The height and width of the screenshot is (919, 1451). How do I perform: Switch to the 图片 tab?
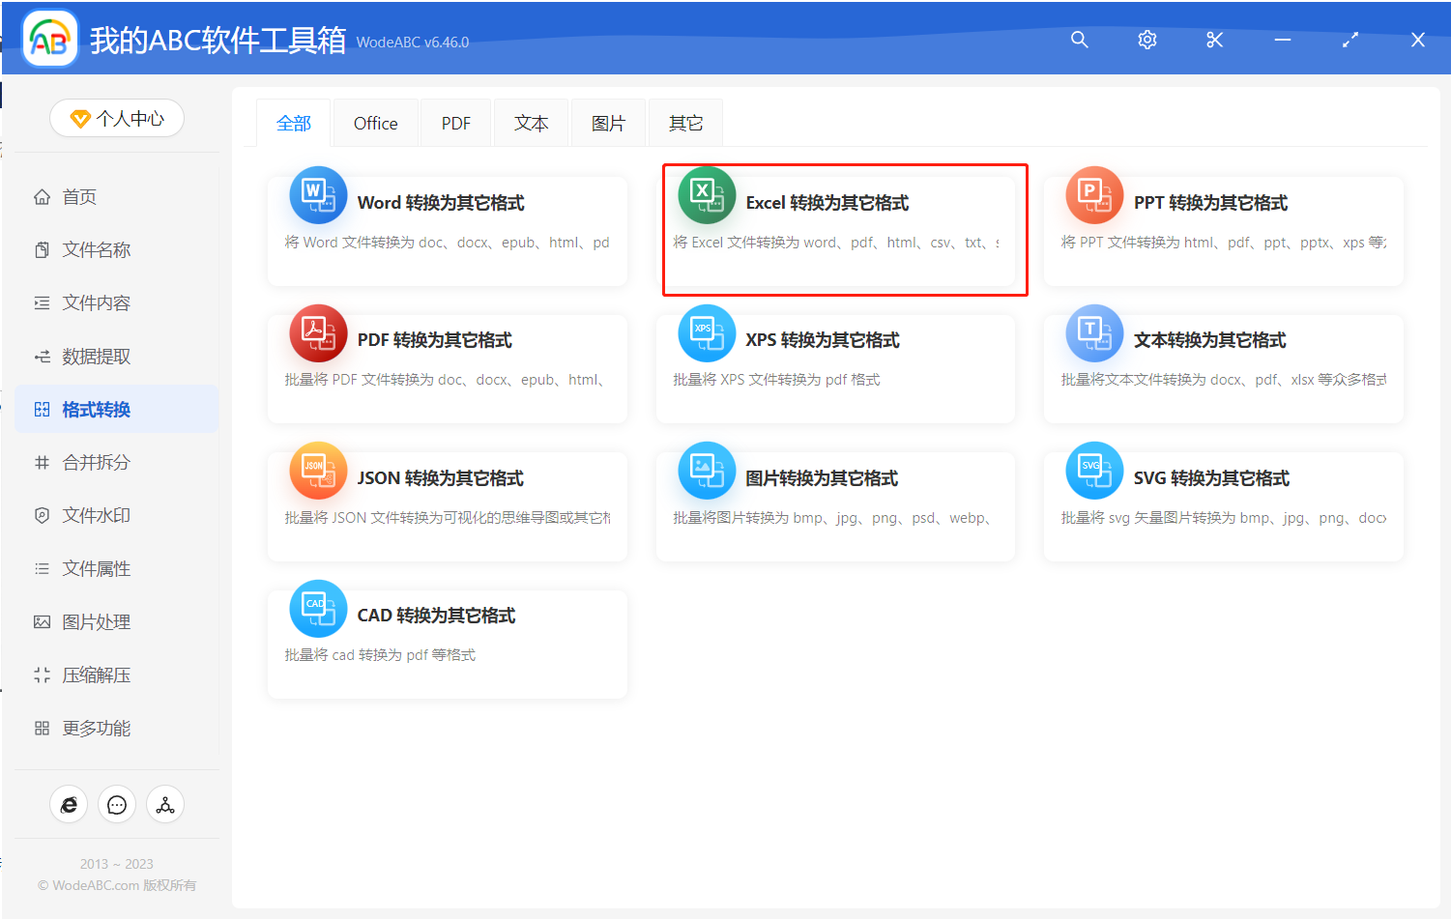[x=608, y=123]
